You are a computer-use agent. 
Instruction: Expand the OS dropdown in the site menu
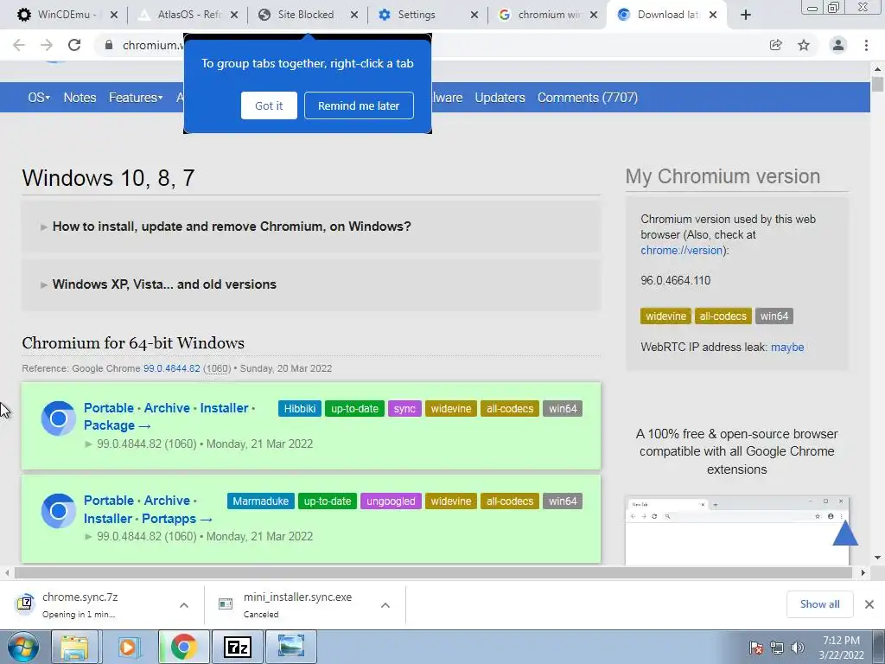[x=39, y=98]
